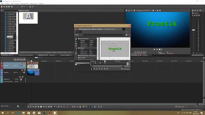Switch to the Переходы tab

pyautogui.click(x=41, y=55)
